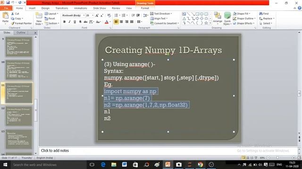Toggle underline formatting
Screen dimensions: 302x169
coord(75,22)
